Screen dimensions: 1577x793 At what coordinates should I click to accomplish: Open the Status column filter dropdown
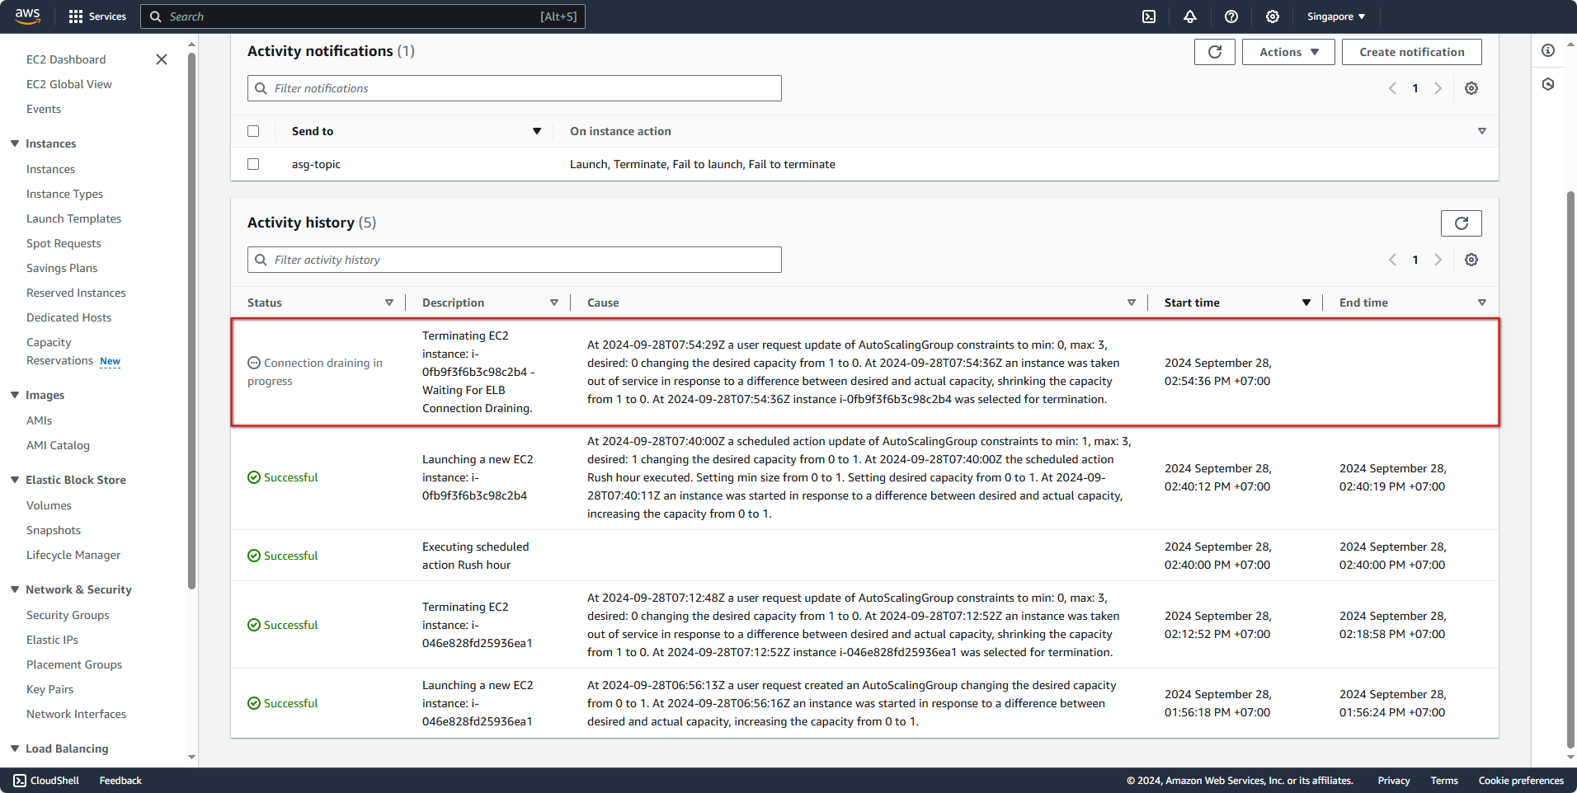[x=388, y=303]
